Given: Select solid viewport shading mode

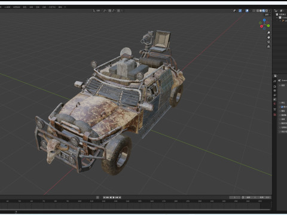Looking at the screenshot, I should (261, 11).
